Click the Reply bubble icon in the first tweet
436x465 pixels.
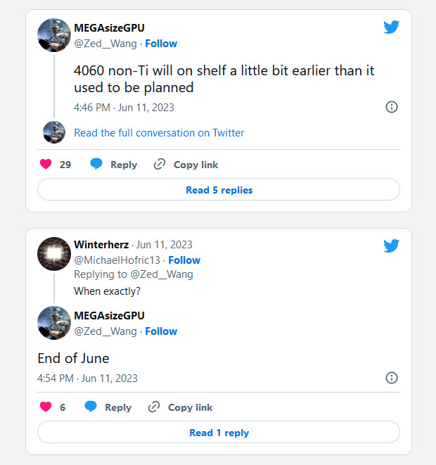pyautogui.click(x=96, y=165)
